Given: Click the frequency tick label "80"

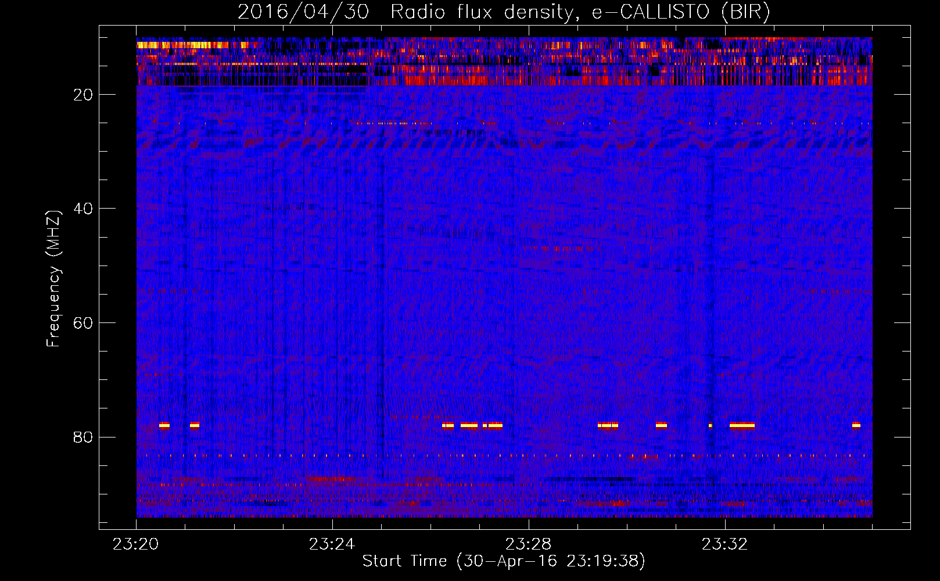Looking at the screenshot, I should [x=83, y=437].
